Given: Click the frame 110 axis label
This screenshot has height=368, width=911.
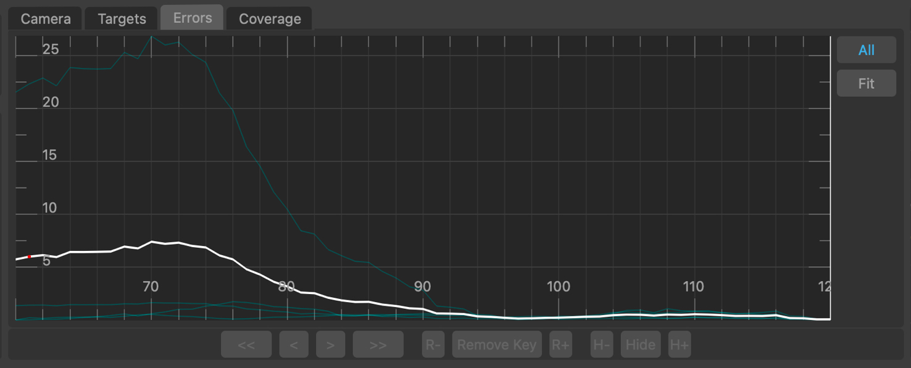Looking at the screenshot, I should point(694,287).
